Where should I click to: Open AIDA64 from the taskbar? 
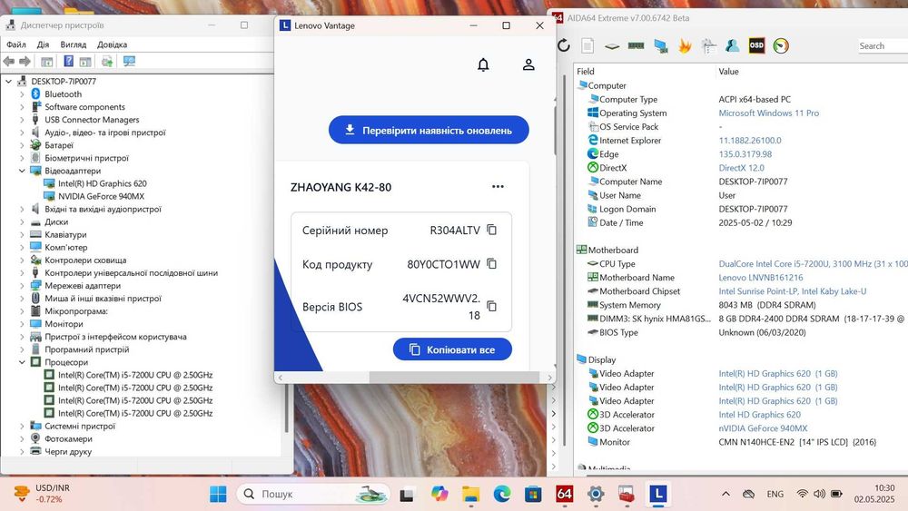(564, 495)
